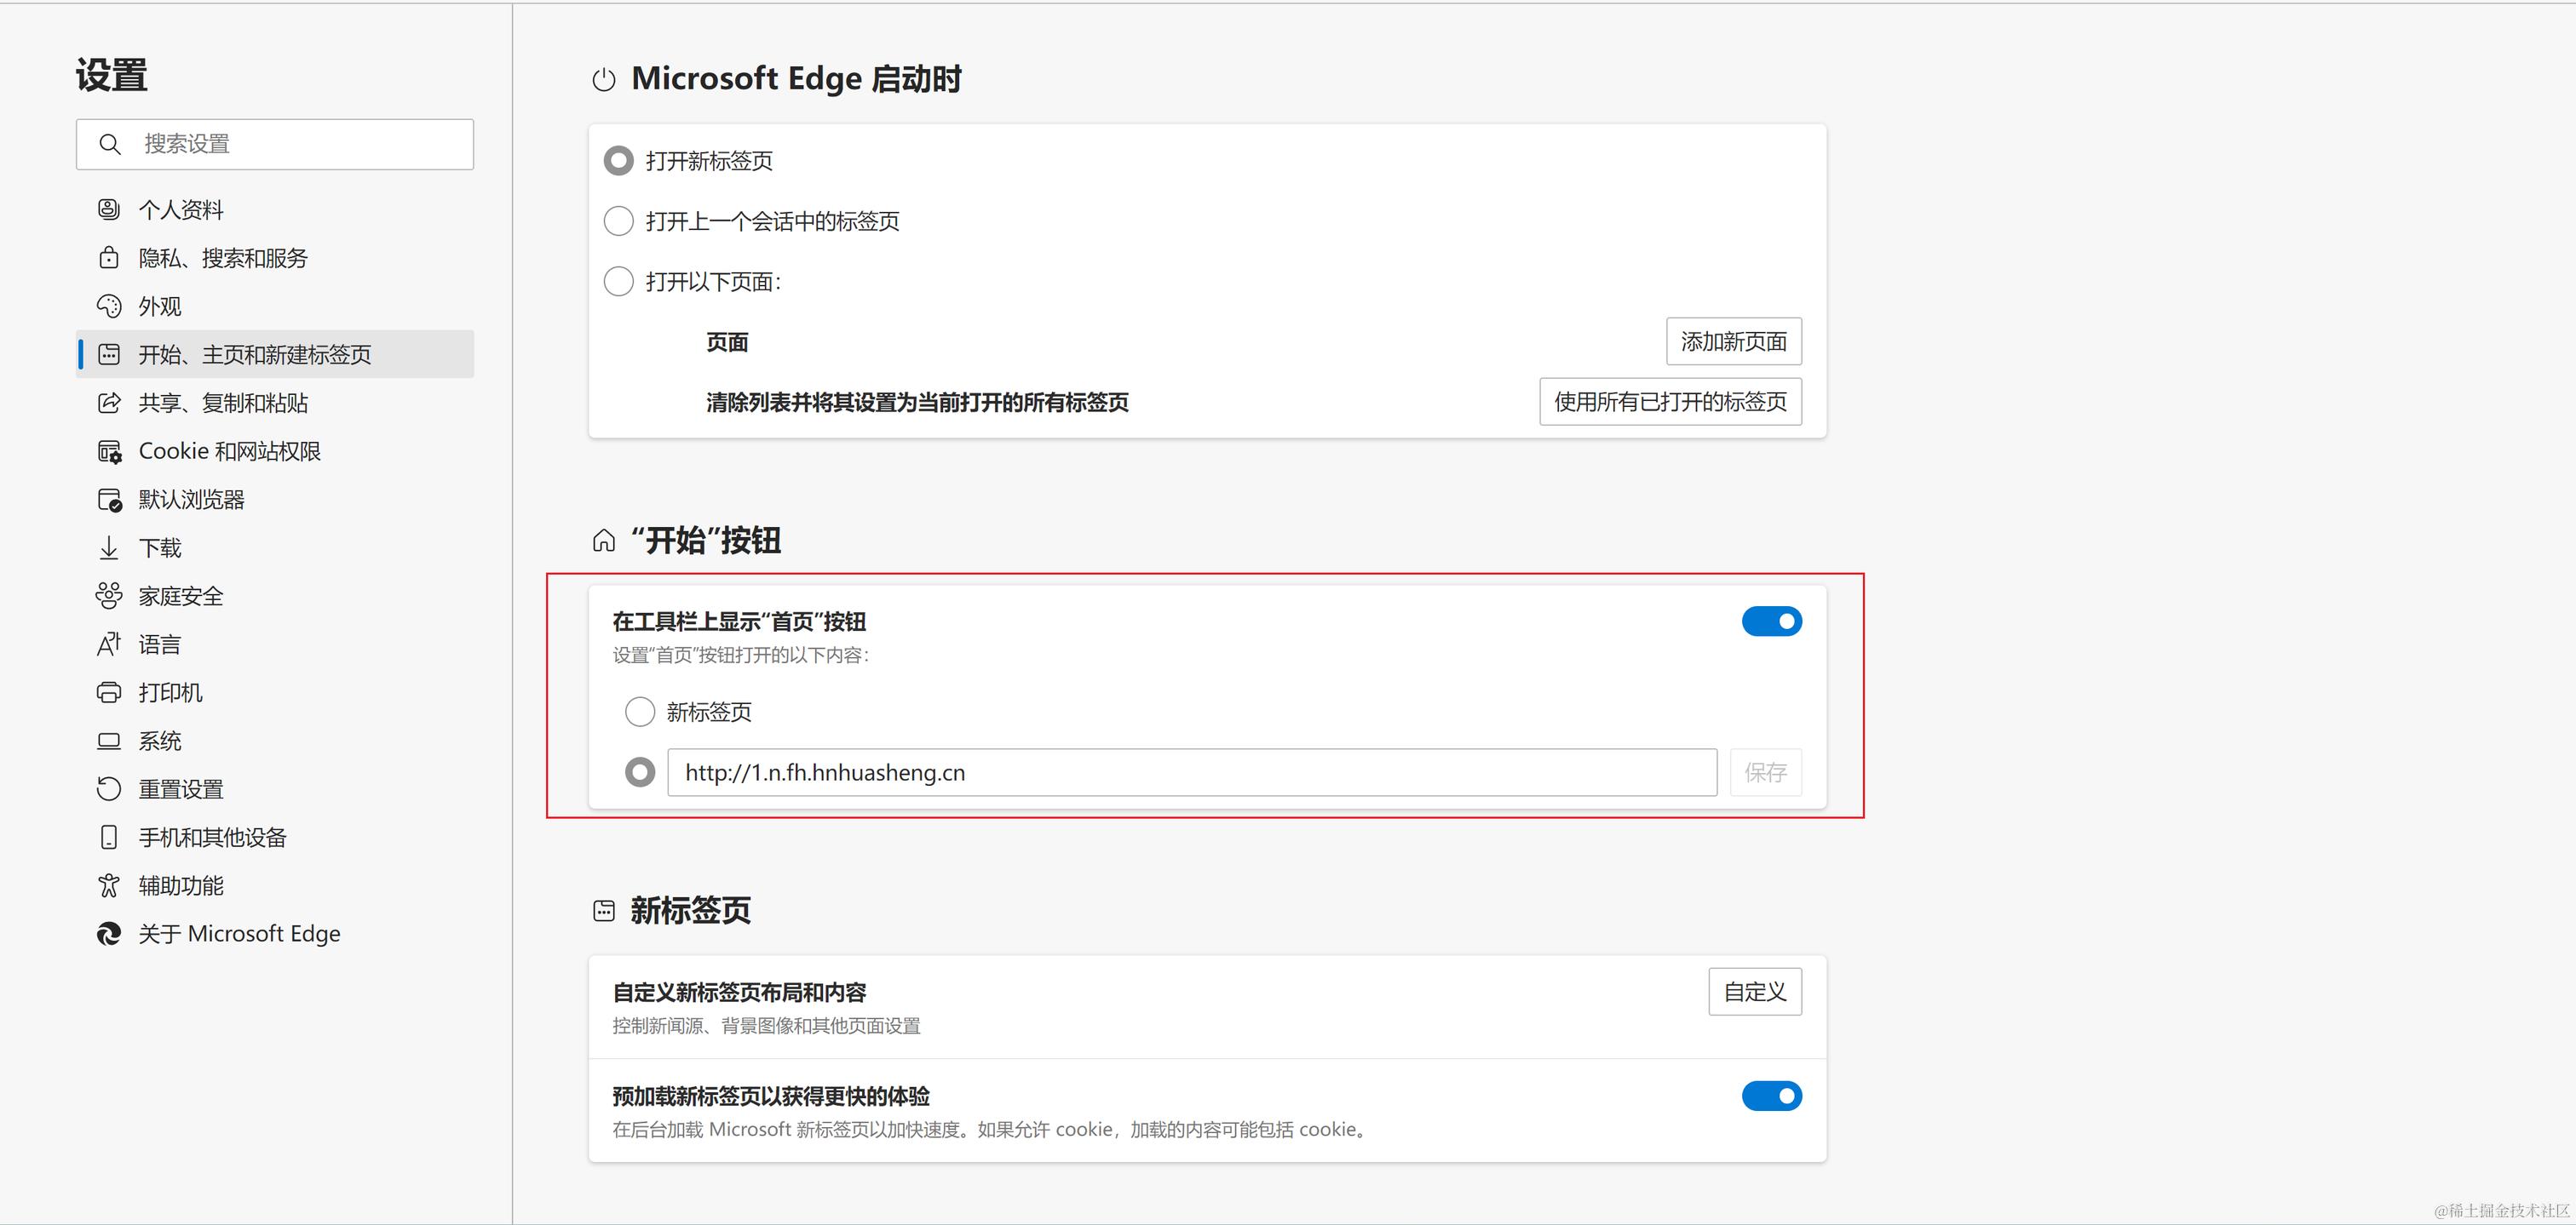2576x1225 pixels.
Task: Choose 新标签页 radio for home button
Action: coord(640,712)
